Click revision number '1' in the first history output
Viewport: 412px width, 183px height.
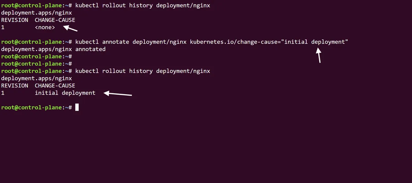3,27
